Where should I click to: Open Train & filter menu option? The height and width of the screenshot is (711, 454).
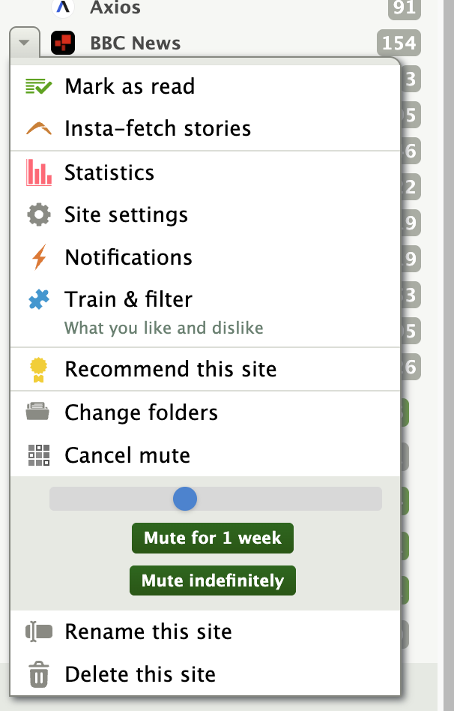(x=129, y=300)
